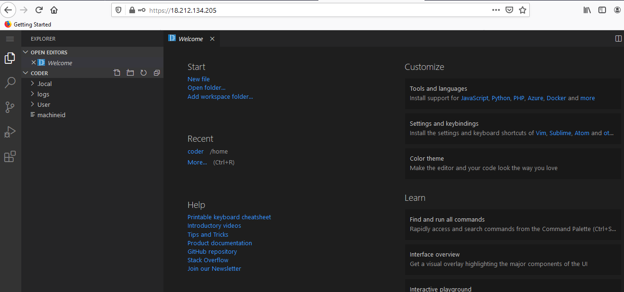Open recent coder folder
Image resolution: width=624 pixels, height=292 pixels.
[x=196, y=151]
